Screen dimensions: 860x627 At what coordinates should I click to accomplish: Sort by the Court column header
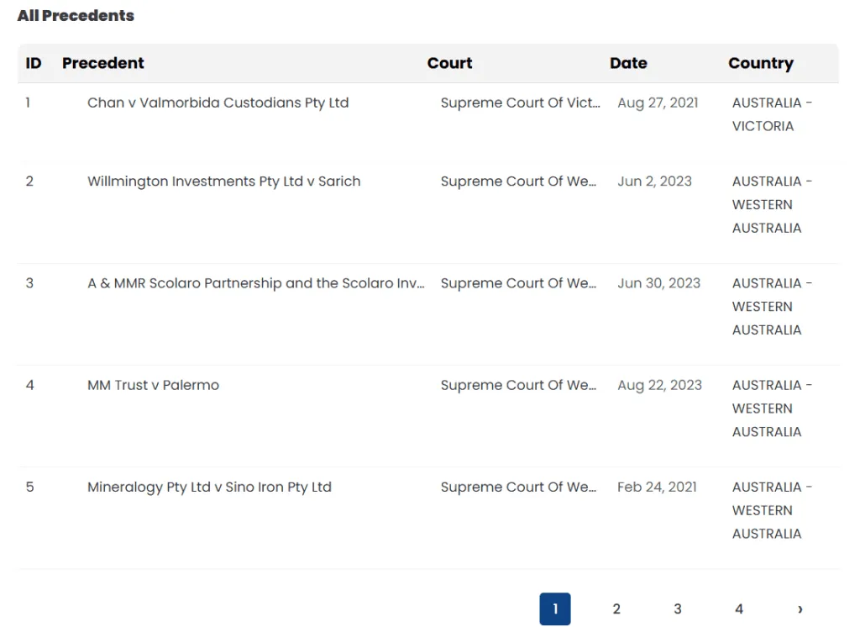click(x=450, y=63)
